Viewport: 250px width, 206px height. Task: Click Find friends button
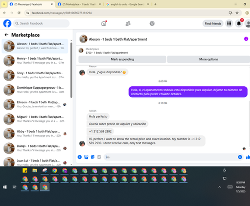pyautogui.click(x=213, y=24)
